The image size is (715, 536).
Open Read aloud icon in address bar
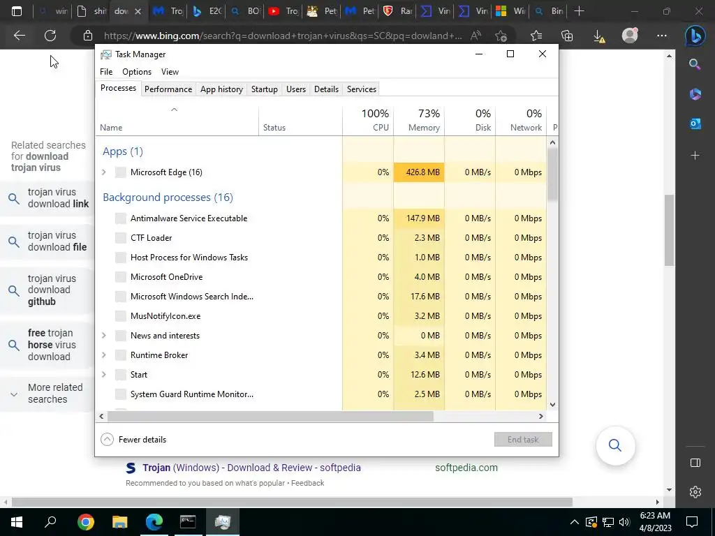pos(476,36)
